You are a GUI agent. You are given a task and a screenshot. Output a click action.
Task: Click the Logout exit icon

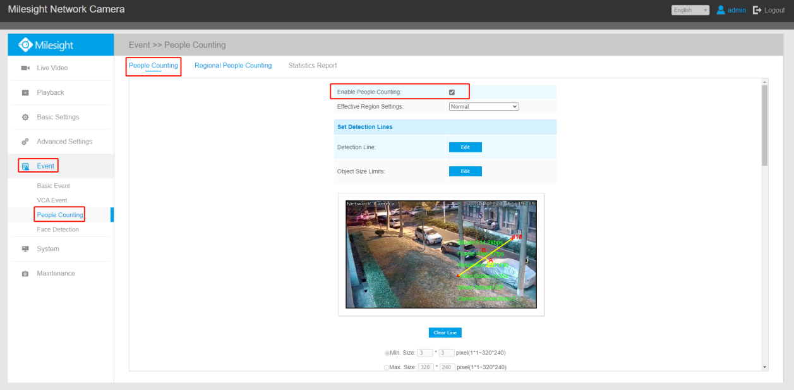click(757, 10)
